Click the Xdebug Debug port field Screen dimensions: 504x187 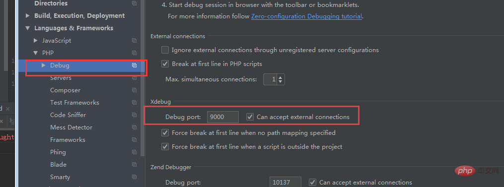coord(223,117)
